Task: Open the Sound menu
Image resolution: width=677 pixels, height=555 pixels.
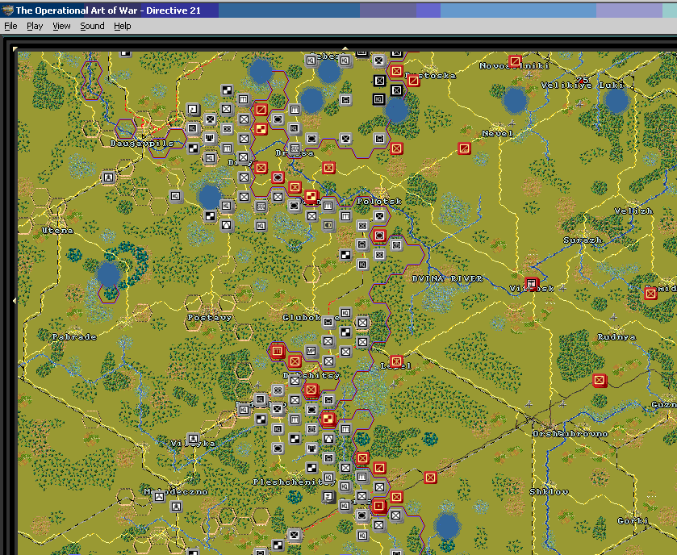Action: 92,26
